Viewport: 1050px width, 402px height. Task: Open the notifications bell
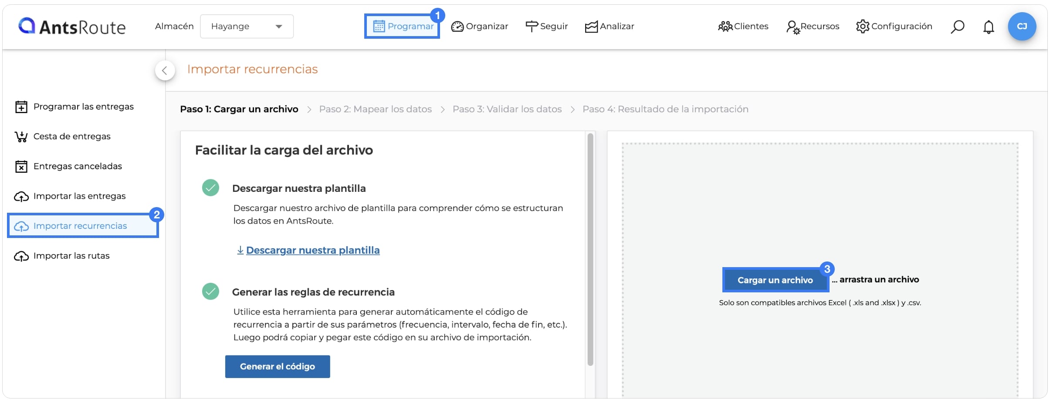(x=989, y=27)
